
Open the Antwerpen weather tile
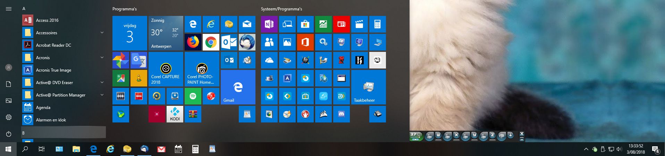click(x=166, y=33)
